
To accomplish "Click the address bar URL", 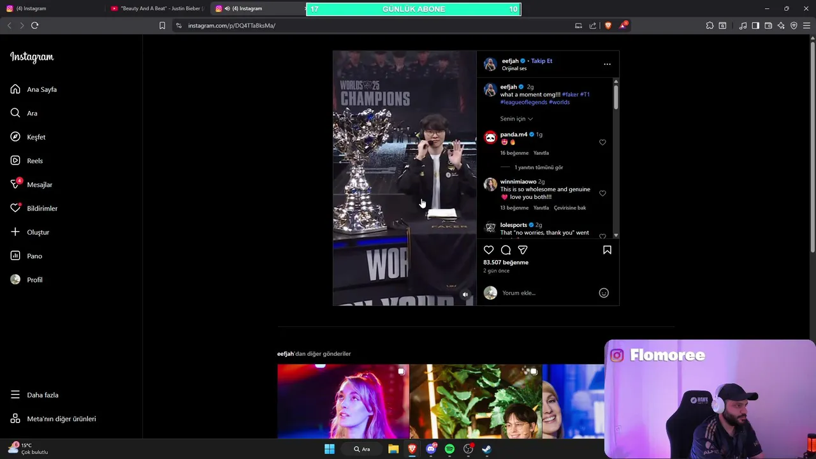I will (231, 25).
